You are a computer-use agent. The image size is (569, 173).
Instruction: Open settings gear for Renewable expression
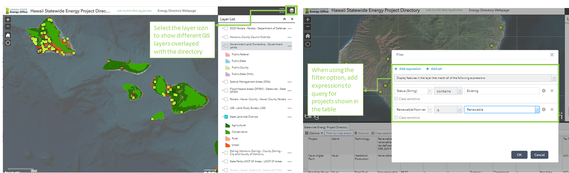544,109
